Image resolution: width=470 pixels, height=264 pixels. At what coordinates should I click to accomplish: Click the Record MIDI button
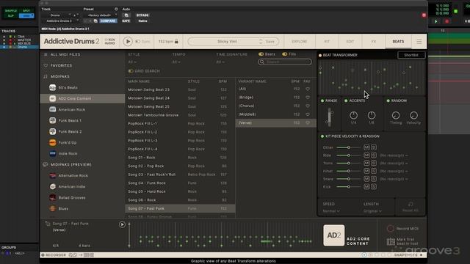(x=403, y=229)
